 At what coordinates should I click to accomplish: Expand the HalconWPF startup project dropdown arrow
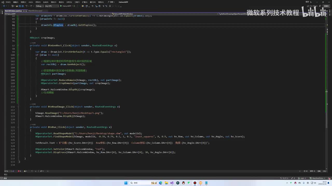tap(72, 6)
